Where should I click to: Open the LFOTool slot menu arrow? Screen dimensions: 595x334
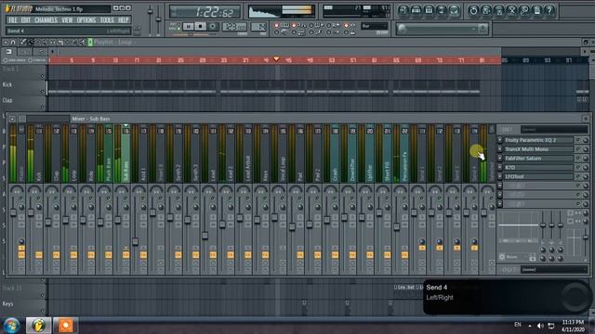point(500,176)
